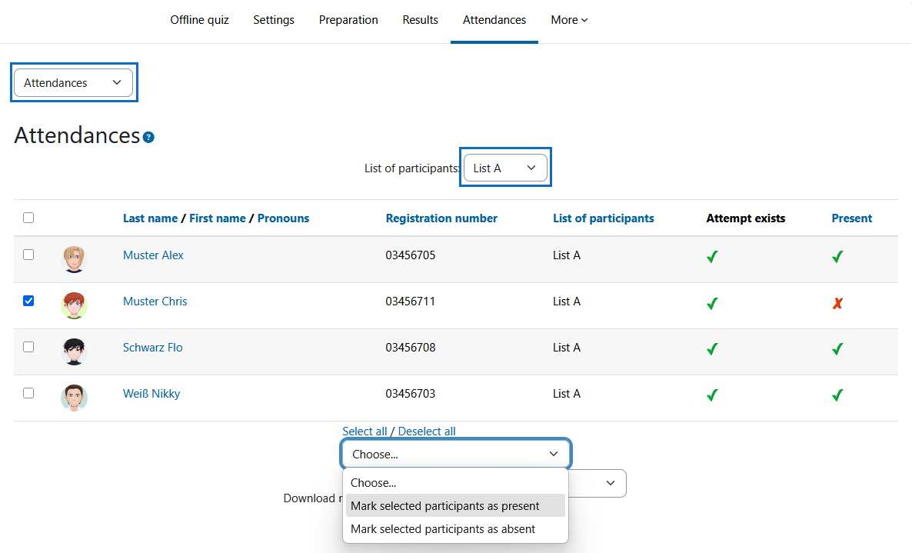Open Weiß Nikky profile link

[x=151, y=394]
